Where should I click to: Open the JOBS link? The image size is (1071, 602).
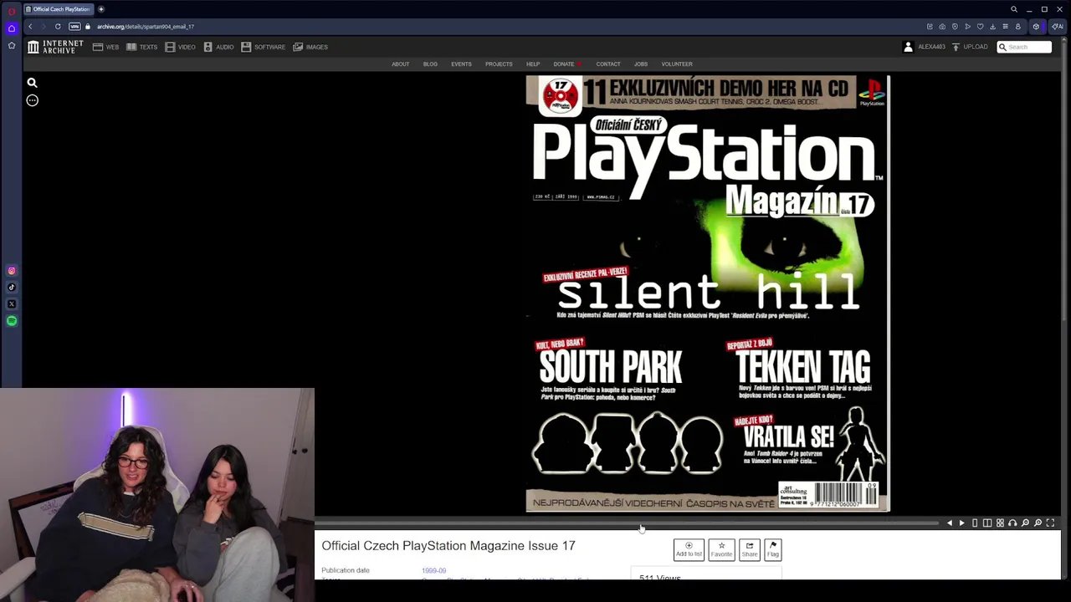pos(641,64)
